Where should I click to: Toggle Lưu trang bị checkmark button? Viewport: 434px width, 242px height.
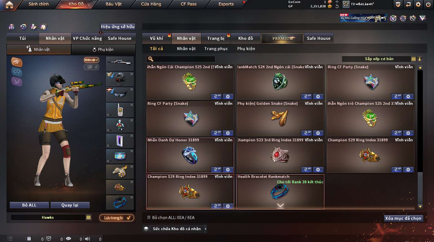[x=116, y=218]
